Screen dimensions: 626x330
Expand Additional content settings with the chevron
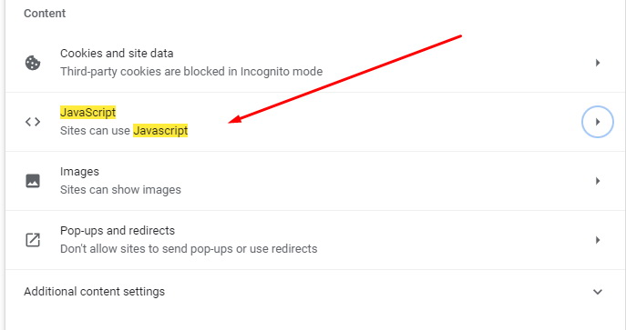[598, 292]
